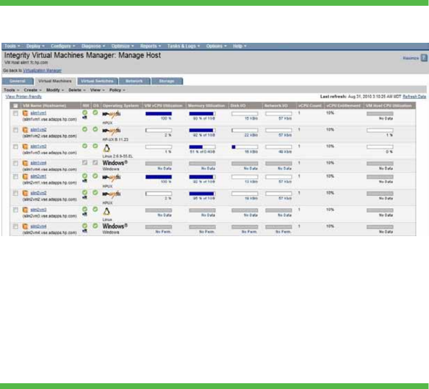Click the VM icon beside slm1vm1
Viewport: 429px width, 389px height.
point(25,113)
